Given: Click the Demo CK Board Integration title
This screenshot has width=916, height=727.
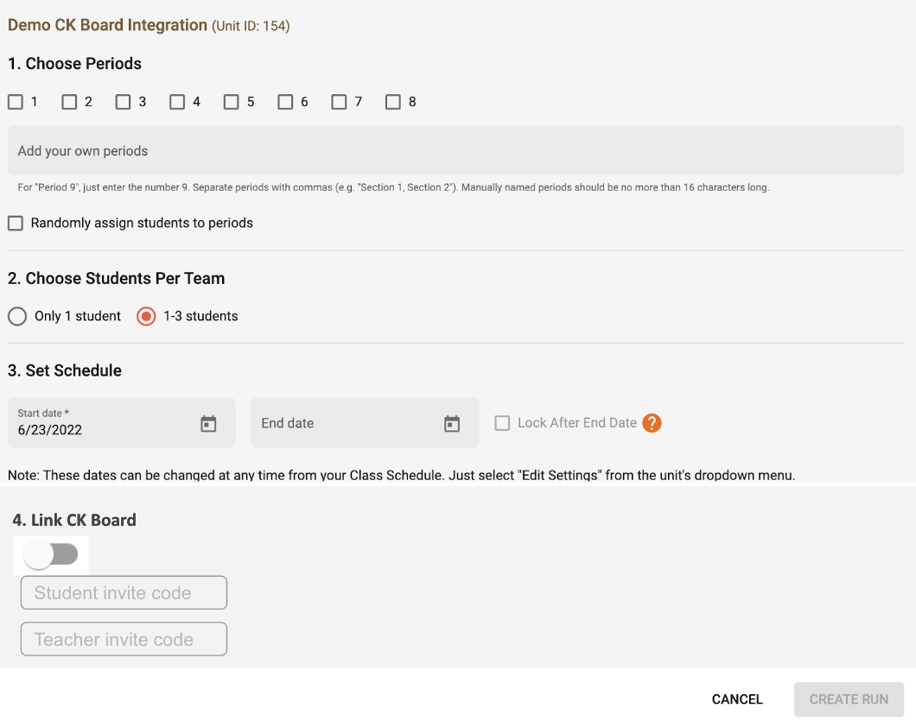Looking at the screenshot, I should pyautogui.click(x=107, y=25).
